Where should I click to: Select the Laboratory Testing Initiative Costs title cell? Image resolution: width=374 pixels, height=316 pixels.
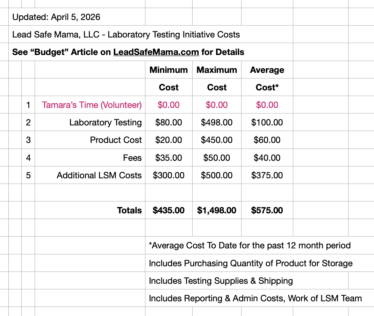click(126, 35)
